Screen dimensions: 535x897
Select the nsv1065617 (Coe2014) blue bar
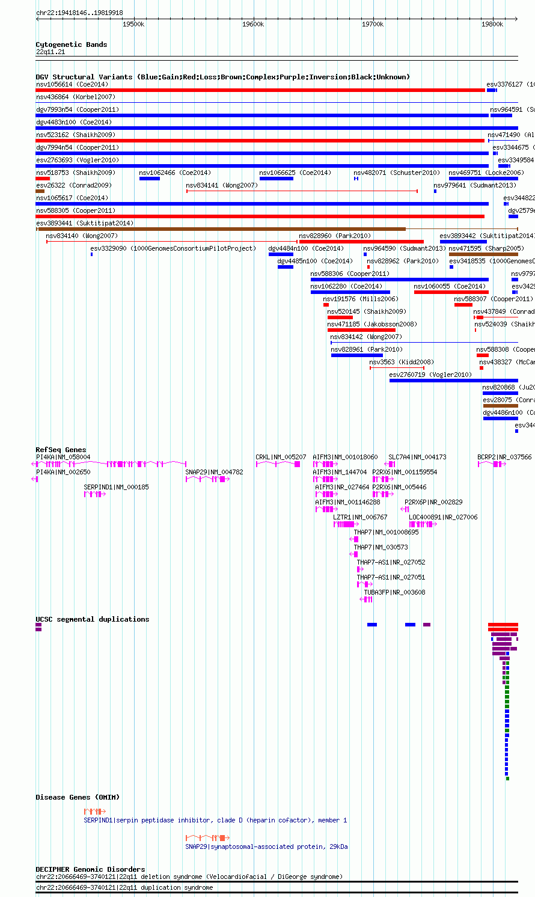coord(262,204)
